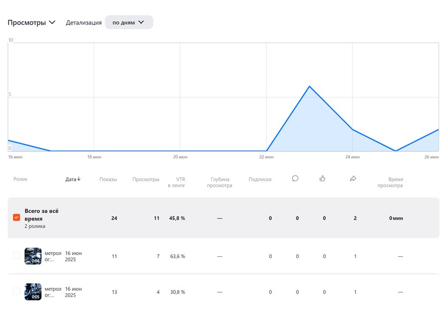The height and width of the screenshot is (324, 448).
Task: Open the 0:05 video thumbnail
Action: point(33,292)
